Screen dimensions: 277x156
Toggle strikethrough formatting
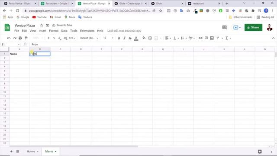(130, 38)
